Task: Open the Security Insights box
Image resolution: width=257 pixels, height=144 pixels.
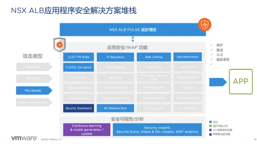Action: pyautogui.click(x=157, y=130)
